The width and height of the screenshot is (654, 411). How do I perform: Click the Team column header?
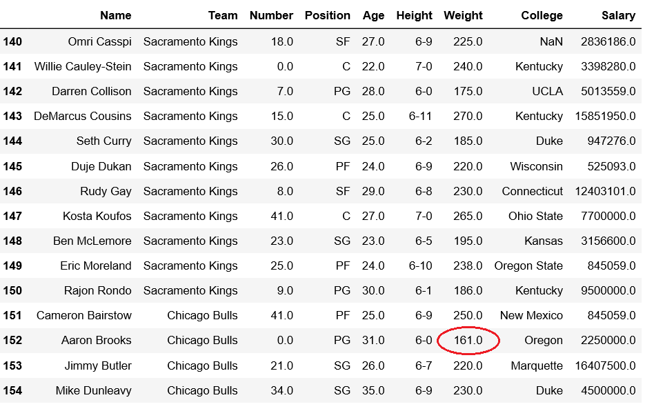[x=222, y=15]
